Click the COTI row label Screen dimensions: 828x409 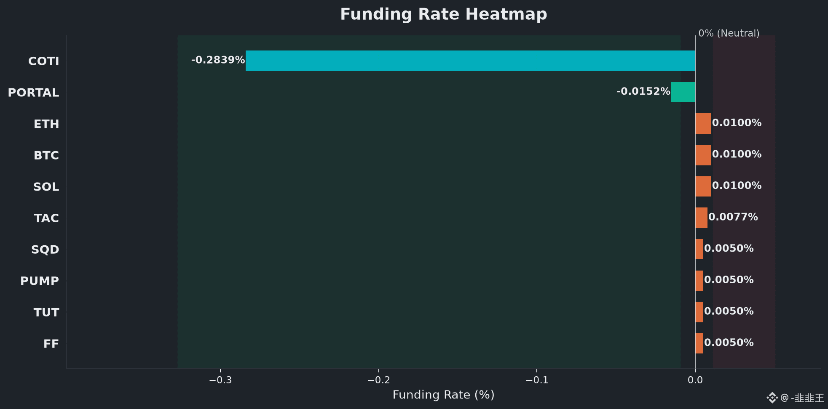click(43, 61)
